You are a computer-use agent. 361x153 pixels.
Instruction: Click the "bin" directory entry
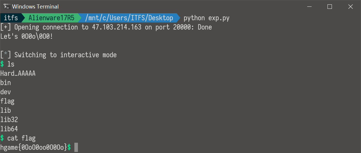(x=6, y=83)
